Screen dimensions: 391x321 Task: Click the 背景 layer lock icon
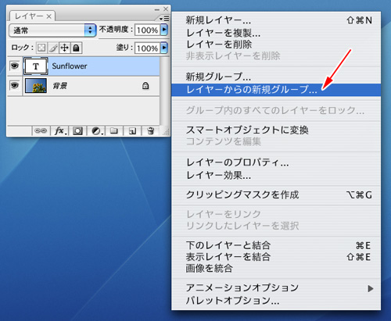(145, 85)
